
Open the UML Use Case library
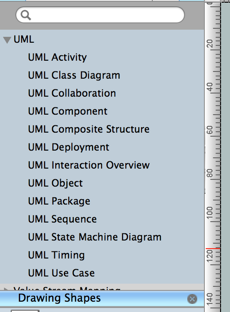pos(61,273)
